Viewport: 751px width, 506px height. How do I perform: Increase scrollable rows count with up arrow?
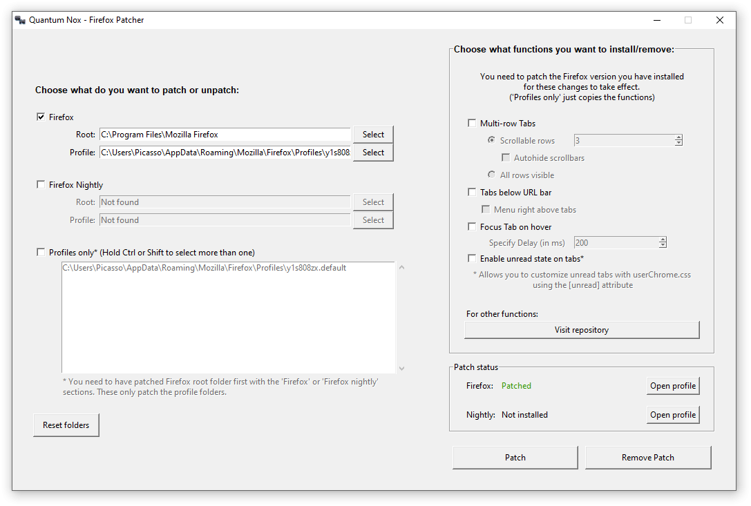point(678,137)
